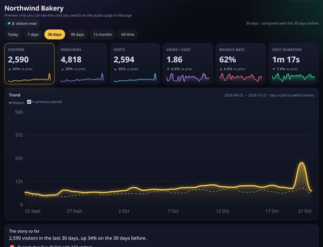Click the 7 Oct axis label
The height and width of the screenshot is (247, 323).
(x=173, y=211)
